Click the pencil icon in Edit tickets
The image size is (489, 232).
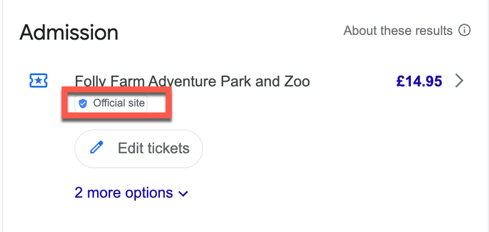point(96,147)
